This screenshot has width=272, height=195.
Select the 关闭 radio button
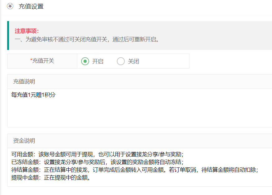tap(121, 61)
